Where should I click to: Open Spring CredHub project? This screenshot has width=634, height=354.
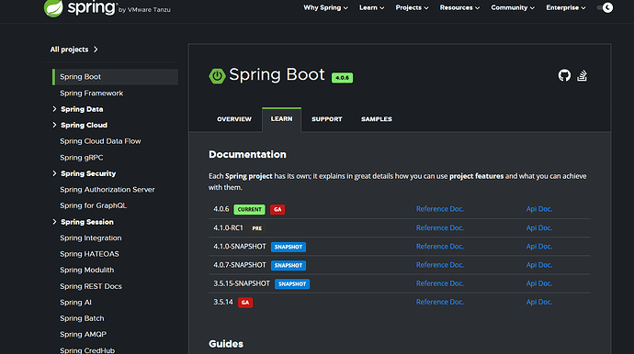87,350
